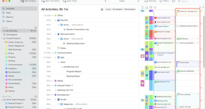Viewport: 205px width, 109px height.
Task: Expand the Media activity group
Action: 53,81
